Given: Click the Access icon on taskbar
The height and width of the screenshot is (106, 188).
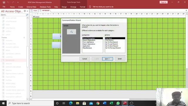Looking at the screenshot, I should [125, 103].
